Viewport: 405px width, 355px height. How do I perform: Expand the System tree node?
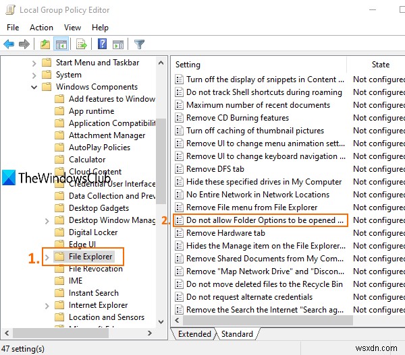tap(34, 75)
